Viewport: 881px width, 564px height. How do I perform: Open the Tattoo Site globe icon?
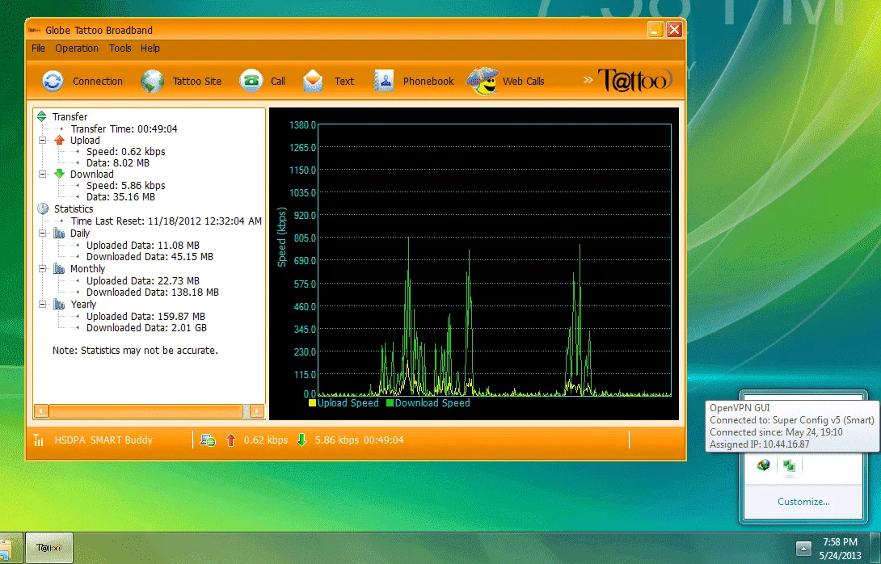(152, 81)
